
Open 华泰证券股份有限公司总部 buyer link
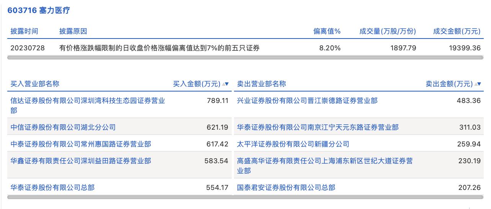pyautogui.click(x=53, y=188)
